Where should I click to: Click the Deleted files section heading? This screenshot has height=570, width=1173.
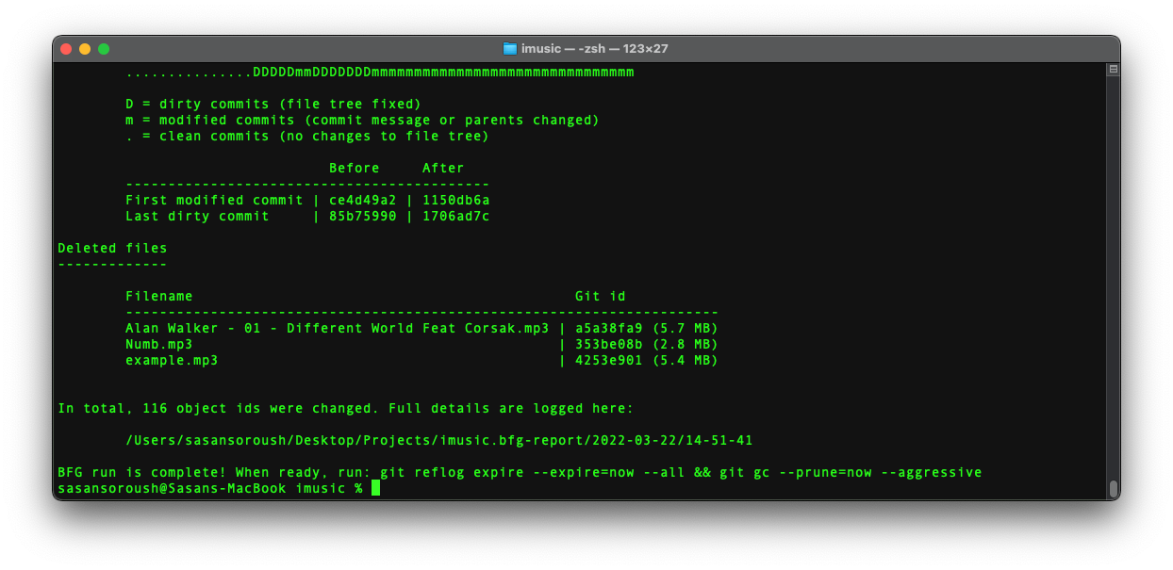111,248
